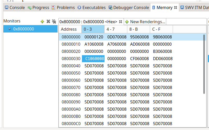Open the SWV ITM Data tab
Screen dimensions: 209x130
coord(194,7)
